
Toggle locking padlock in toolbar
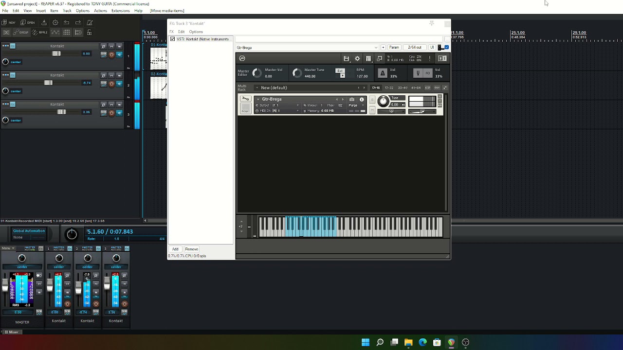click(90, 33)
